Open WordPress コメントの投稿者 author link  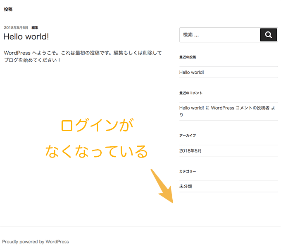240,108
